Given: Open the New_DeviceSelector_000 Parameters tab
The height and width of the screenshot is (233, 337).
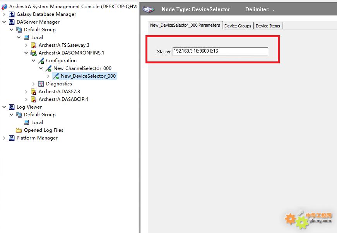Looking at the screenshot, I should (x=185, y=26).
